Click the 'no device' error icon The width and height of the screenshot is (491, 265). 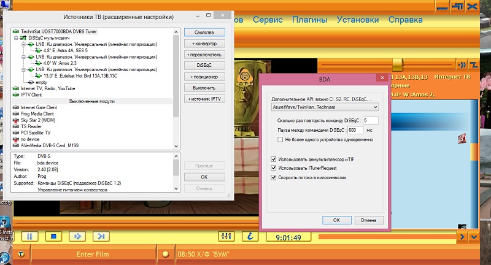[16, 139]
